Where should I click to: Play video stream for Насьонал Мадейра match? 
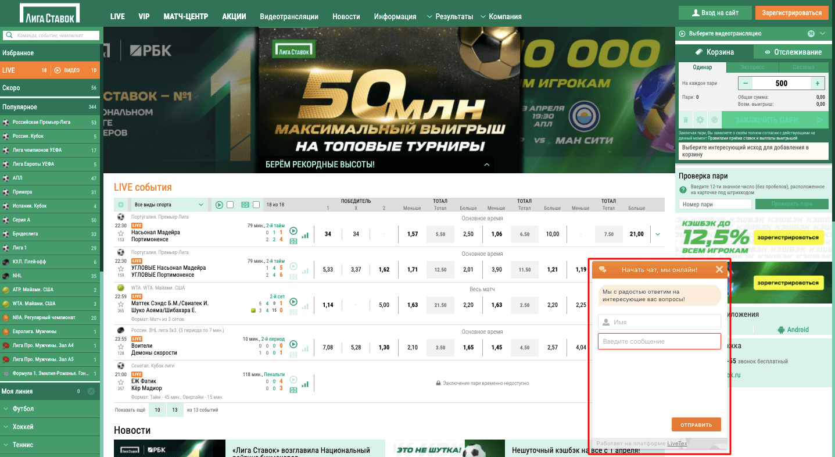293,231
